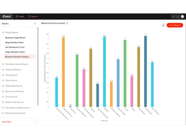
Task: Click the Reports sidebar heading
Action: pos(5,24)
